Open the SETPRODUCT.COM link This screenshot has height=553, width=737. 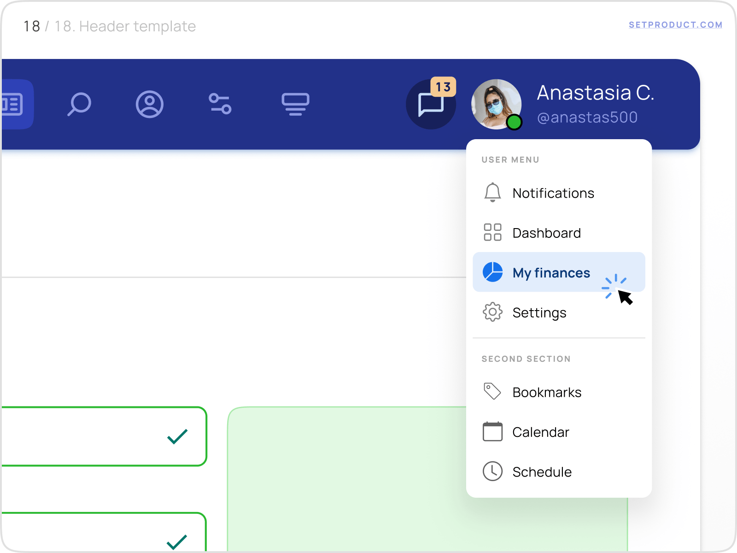[675, 25]
